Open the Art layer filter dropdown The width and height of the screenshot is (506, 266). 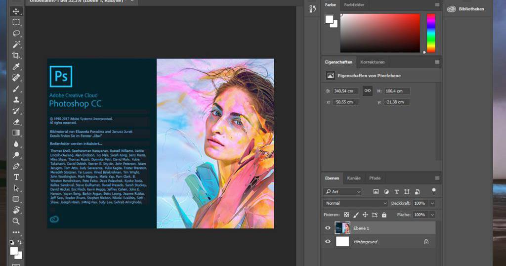[x=343, y=191]
